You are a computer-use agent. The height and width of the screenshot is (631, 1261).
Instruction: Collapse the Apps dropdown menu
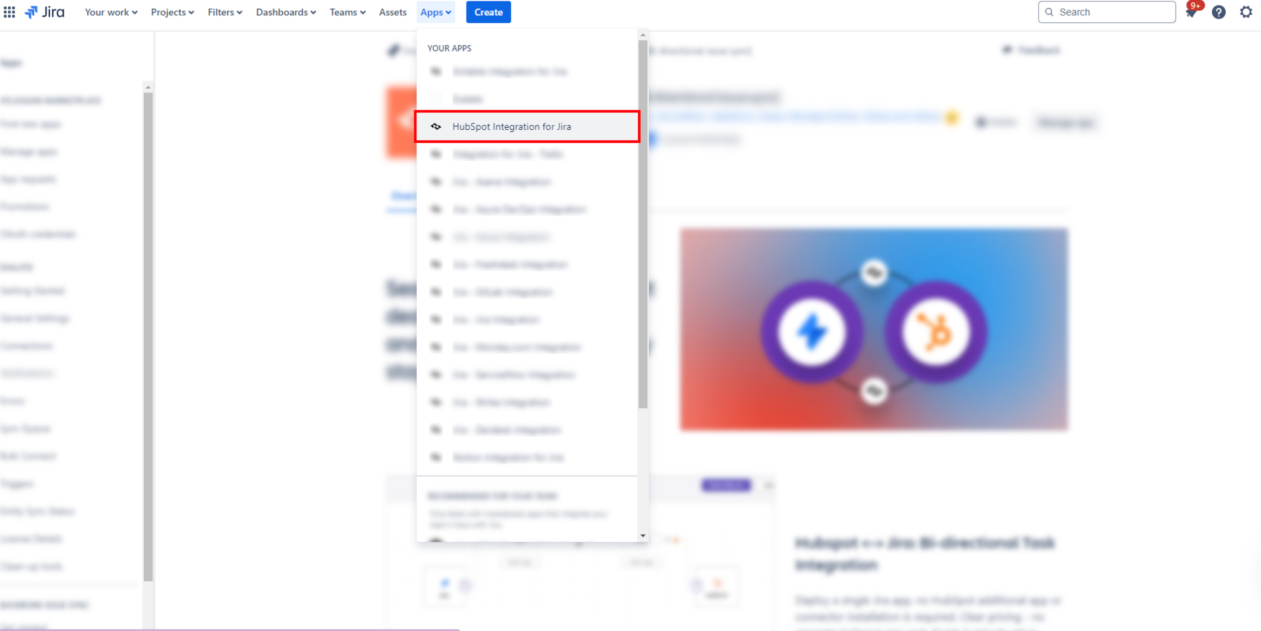pyautogui.click(x=436, y=12)
